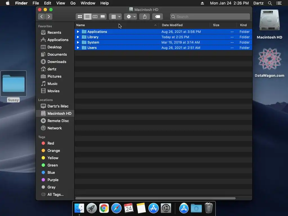Screen dimensions: 288x216
Task: Open Launchpad from the Dock
Action: point(91,208)
